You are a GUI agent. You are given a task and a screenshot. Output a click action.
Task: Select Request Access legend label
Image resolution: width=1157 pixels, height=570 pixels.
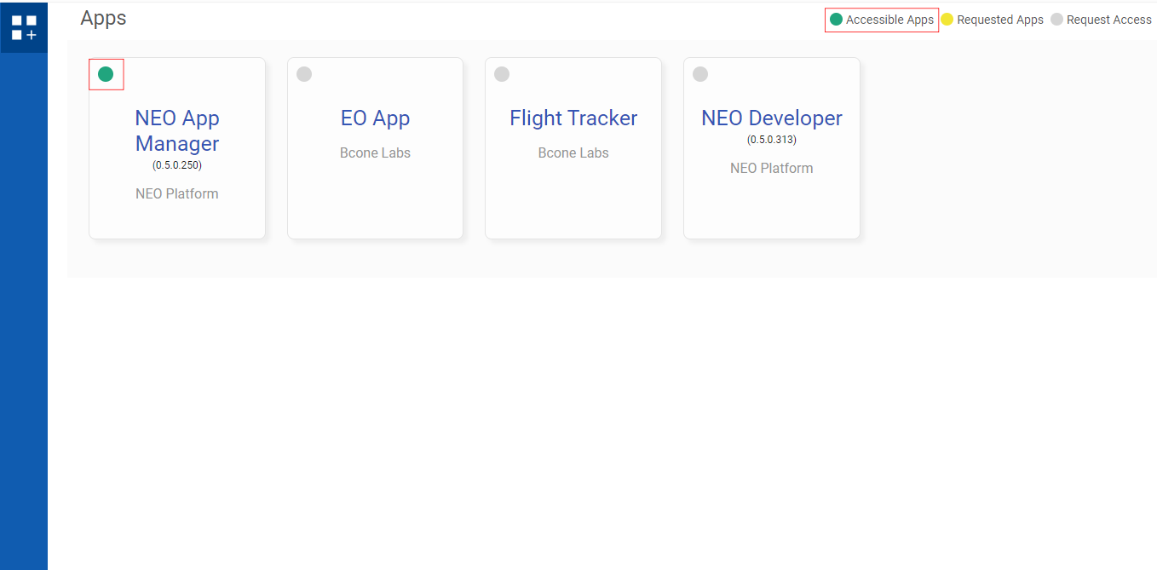(x=1109, y=20)
